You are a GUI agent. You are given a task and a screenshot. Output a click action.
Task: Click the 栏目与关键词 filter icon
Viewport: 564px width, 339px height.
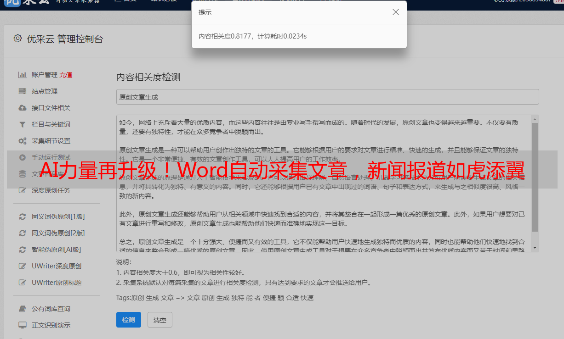click(x=22, y=124)
